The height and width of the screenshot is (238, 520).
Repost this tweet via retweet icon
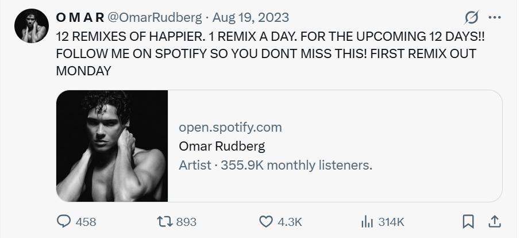[x=165, y=221]
